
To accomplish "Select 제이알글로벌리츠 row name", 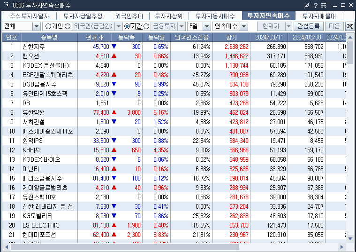I will (x=45, y=188).
